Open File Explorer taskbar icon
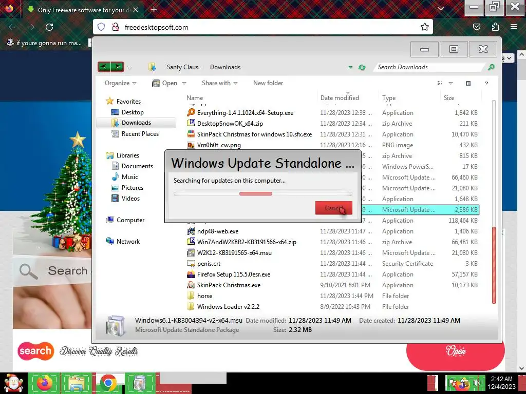This screenshot has height=394, width=526. pyautogui.click(x=77, y=383)
